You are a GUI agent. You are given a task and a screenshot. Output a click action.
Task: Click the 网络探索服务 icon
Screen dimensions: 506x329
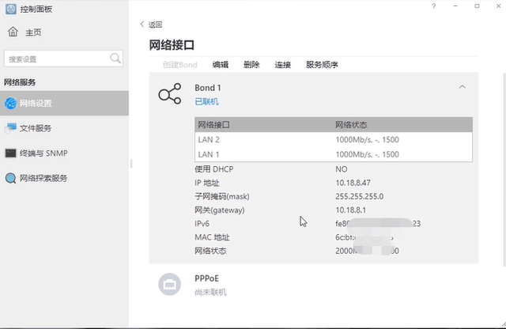point(10,178)
